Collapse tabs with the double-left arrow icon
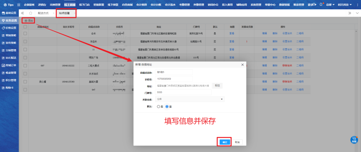The height and width of the screenshot is (152, 361). click(23, 13)
